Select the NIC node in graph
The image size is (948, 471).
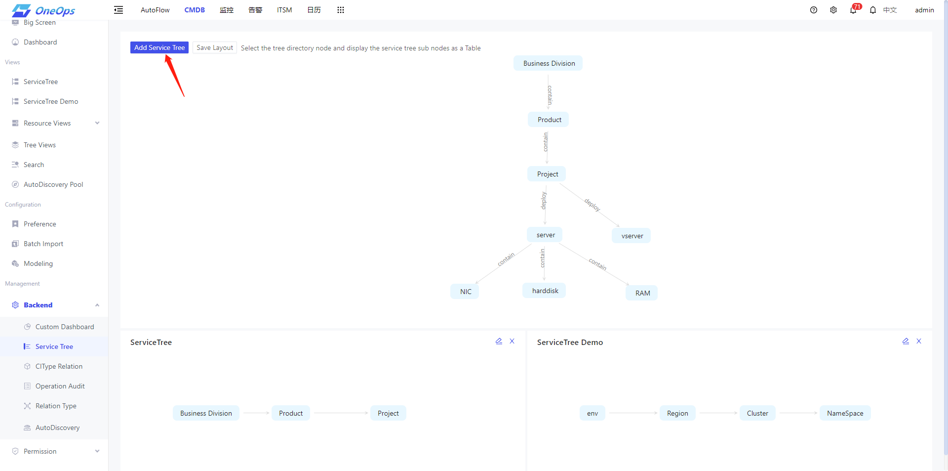465,292
